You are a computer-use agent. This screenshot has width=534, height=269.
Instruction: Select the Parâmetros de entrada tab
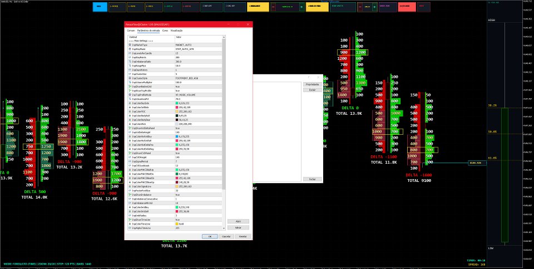point(149,31)
